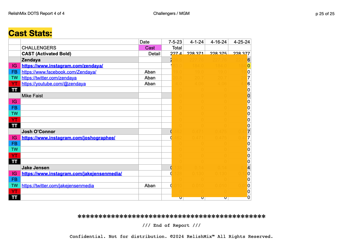Click the FB label beside Zendaya's Facebook link
Viewport: 347px width, 249px height.
coord(15,72)
